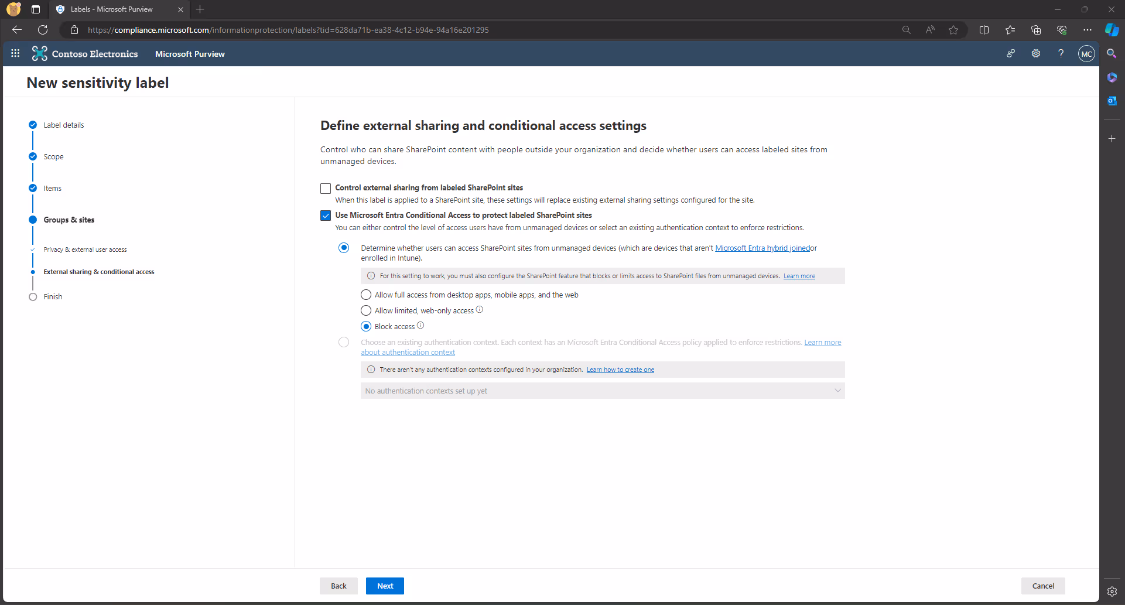Open the browser Collections icon
The image size is (1125, 605).
pyautogui.click(x=1036, y=30)
